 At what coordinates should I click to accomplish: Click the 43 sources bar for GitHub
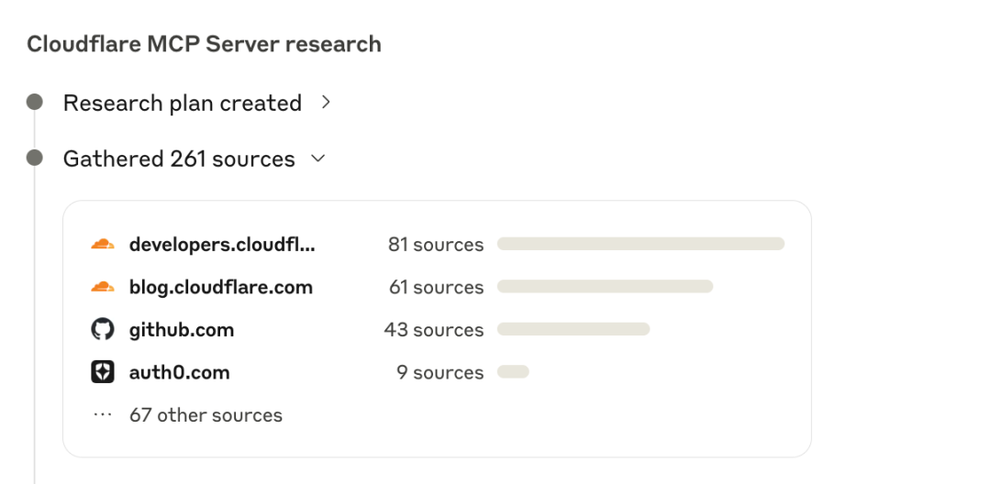(573, 330)
